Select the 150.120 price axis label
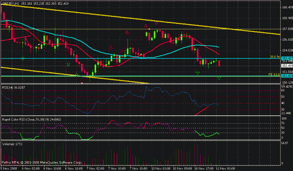Screen dimensions: 293x171 (287, 82)
